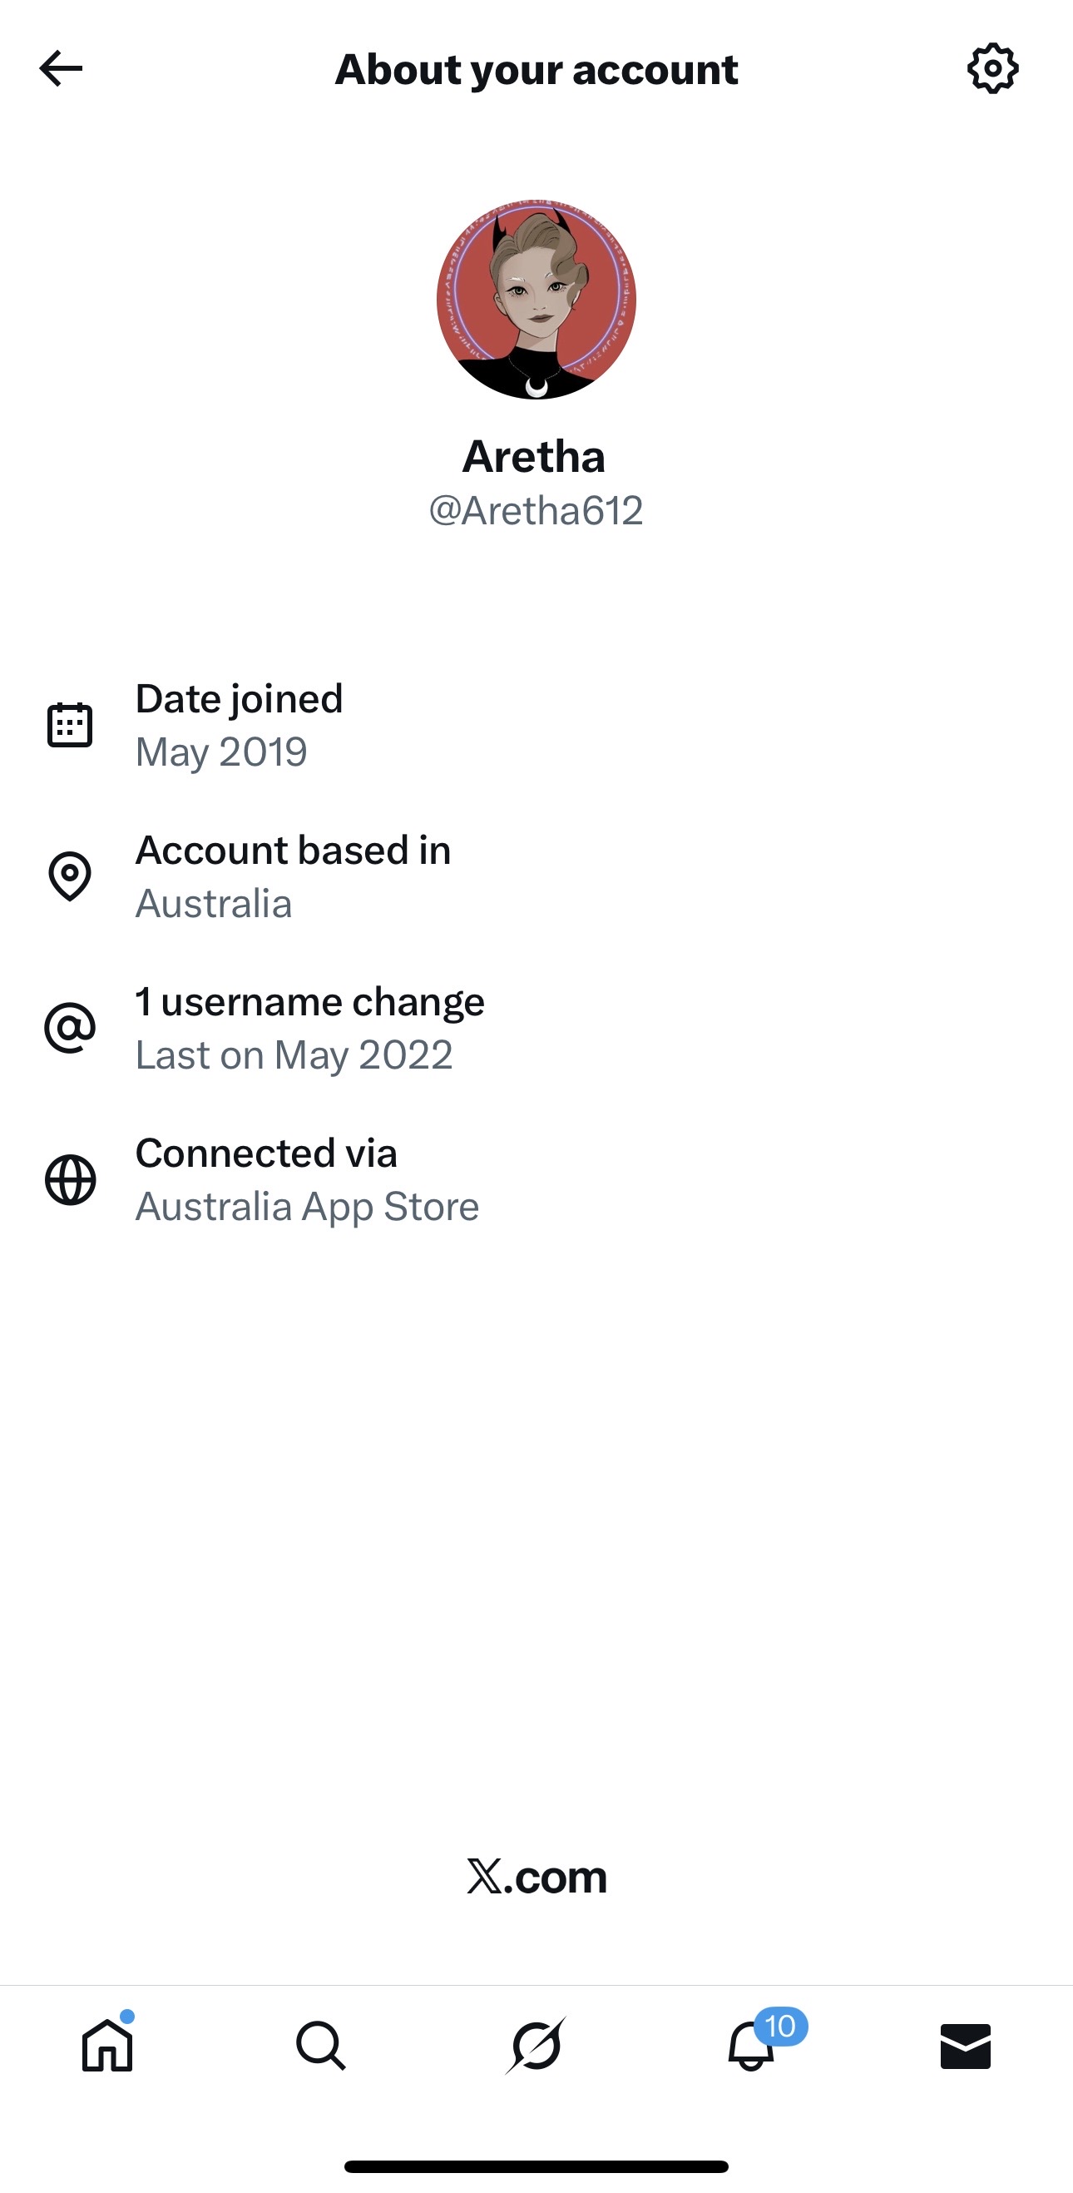This screenshot has height=2193, width=1073.
Task: Go back using the arrow icon
Action: [x=62, y=68]
